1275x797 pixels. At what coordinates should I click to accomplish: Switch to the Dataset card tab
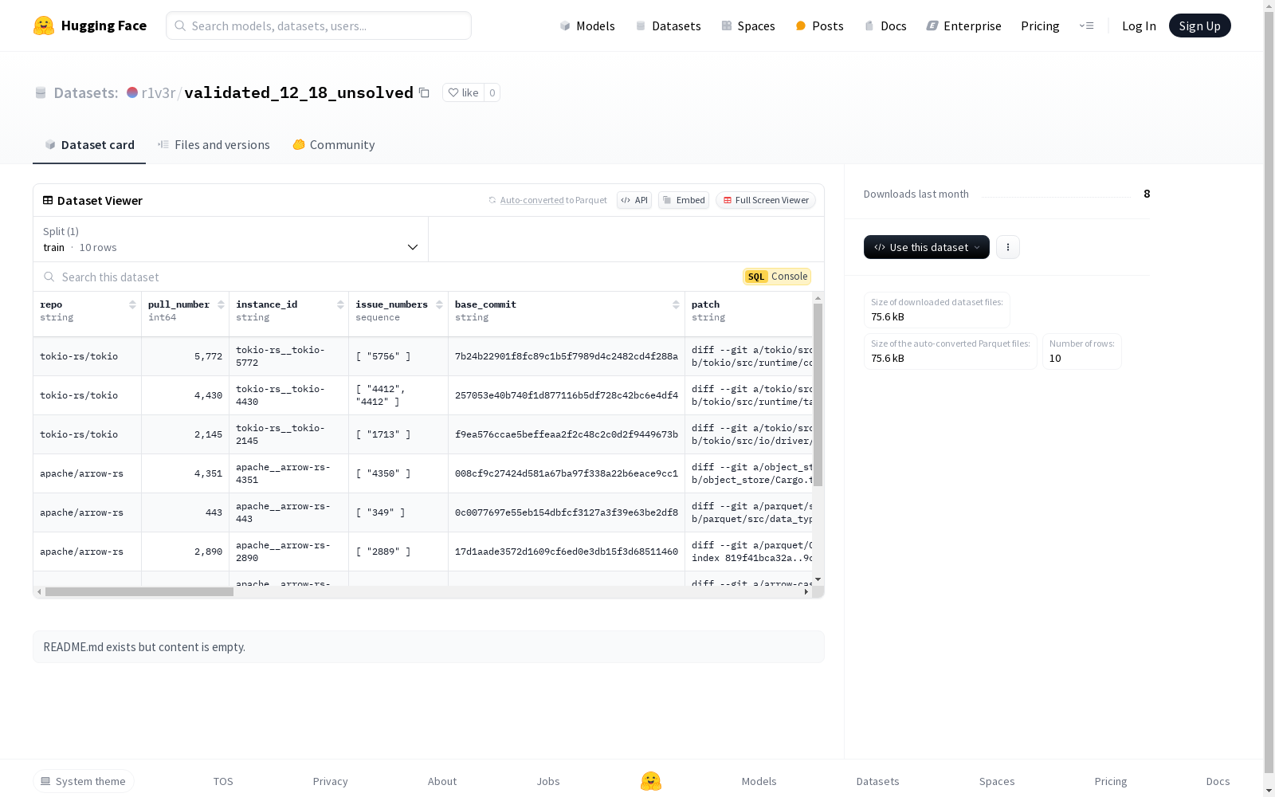(x=89, y=145)
